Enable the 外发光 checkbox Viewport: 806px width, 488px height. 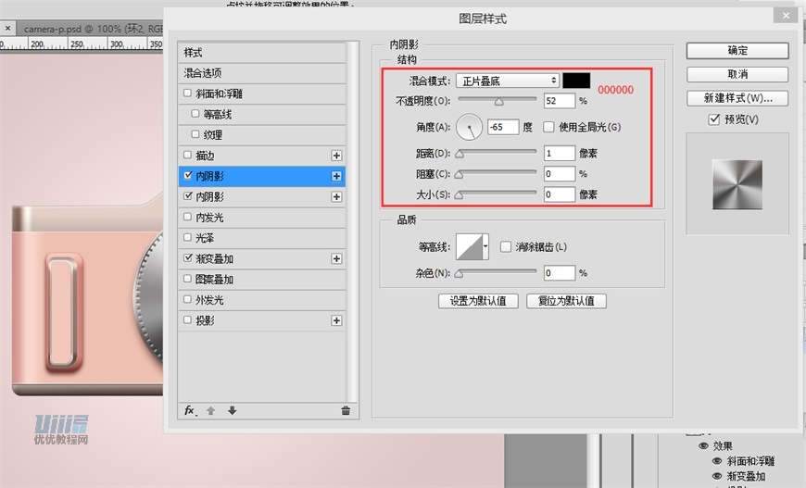[x=188, y=299]
